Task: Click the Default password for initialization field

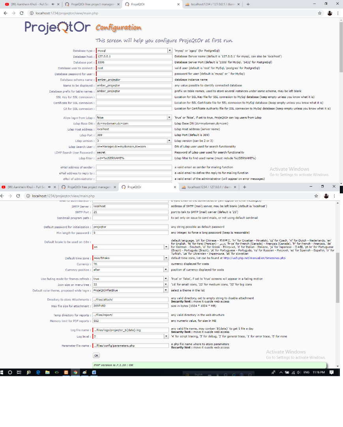Action: click(131, 227)
